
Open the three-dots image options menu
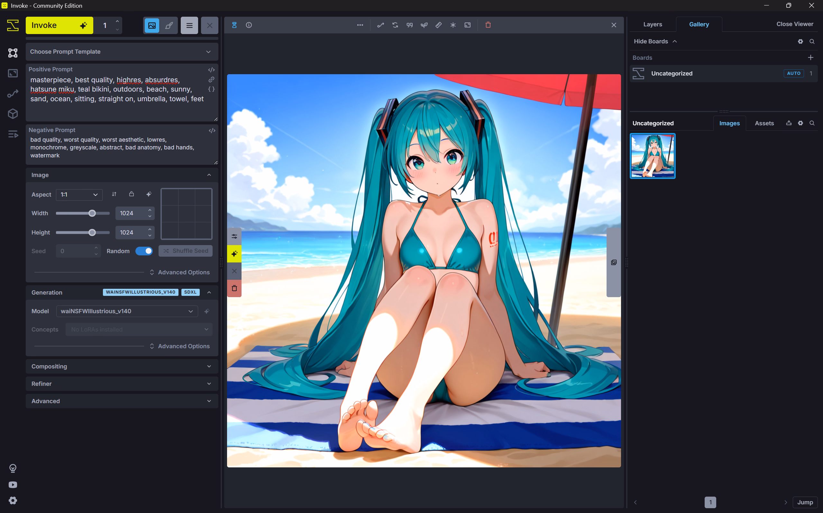(x=360, y=25)
